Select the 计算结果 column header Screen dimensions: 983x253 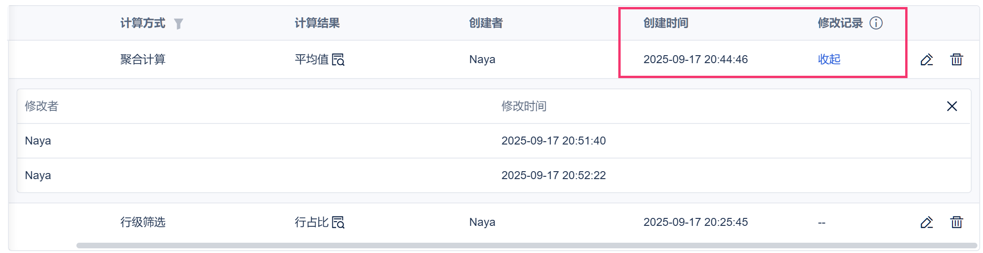(x=317, y=23)
